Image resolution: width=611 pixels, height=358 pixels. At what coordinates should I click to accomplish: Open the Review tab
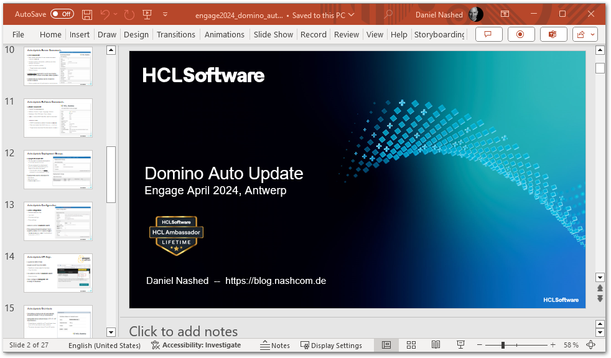point(347,34)
